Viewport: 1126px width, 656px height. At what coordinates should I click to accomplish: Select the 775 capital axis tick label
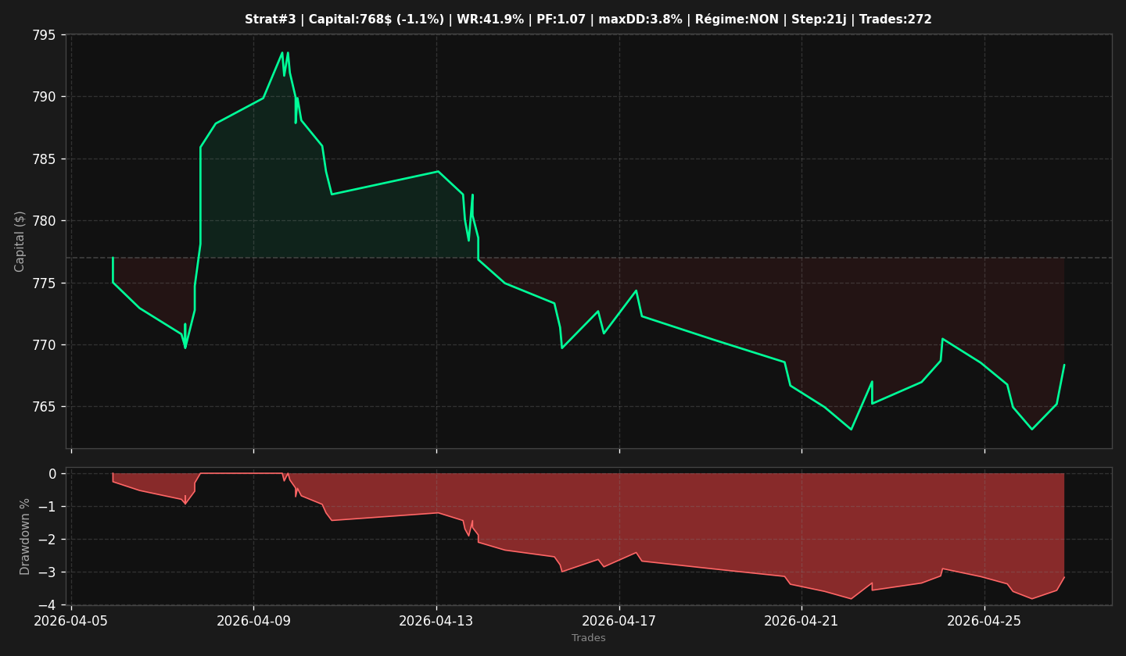(45, 283)
